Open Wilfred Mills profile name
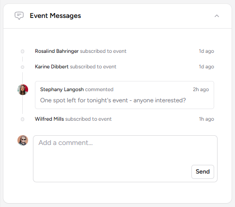The image size is (235, 207). click(49, 119)
